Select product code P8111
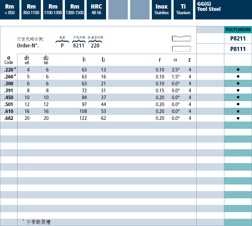 click(x=238, y=49)
